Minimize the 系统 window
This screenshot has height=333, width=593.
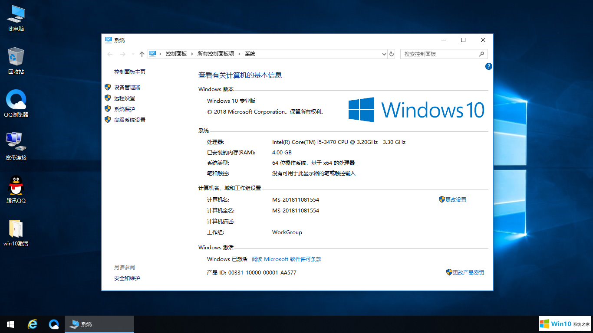[444, 40]
